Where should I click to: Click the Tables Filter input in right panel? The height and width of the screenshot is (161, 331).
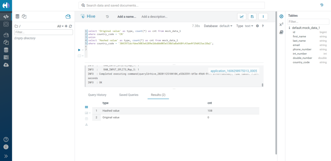[308, 22]
